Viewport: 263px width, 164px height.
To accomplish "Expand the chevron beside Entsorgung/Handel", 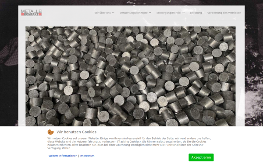I will coord(184,13).
